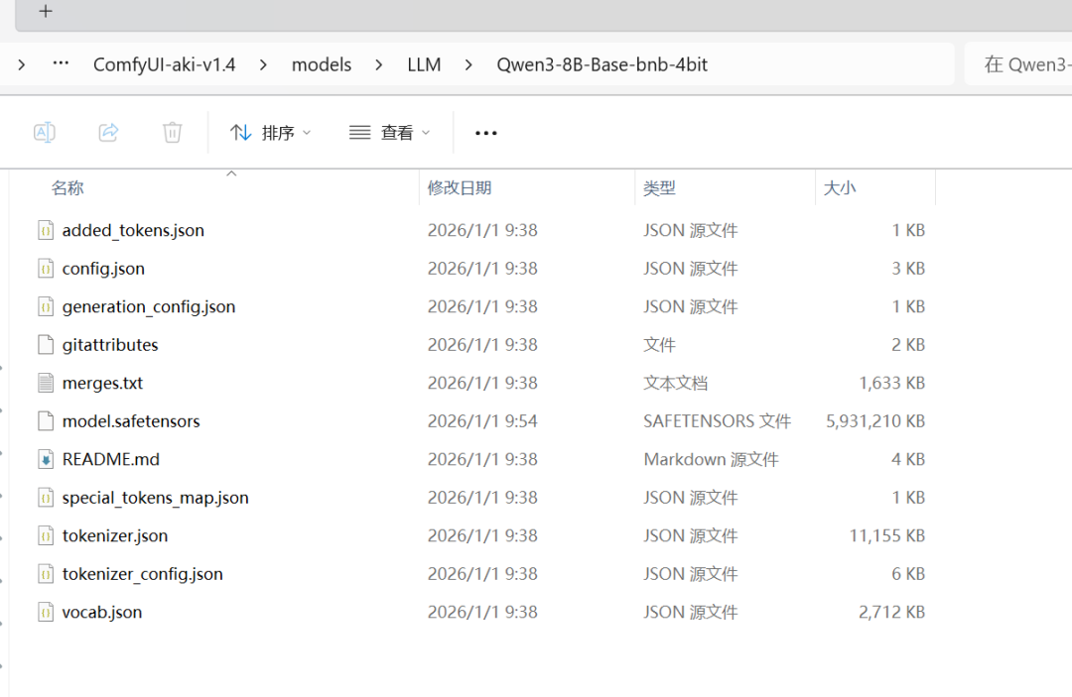Select the gitattributes file icon

coord(46,345)
